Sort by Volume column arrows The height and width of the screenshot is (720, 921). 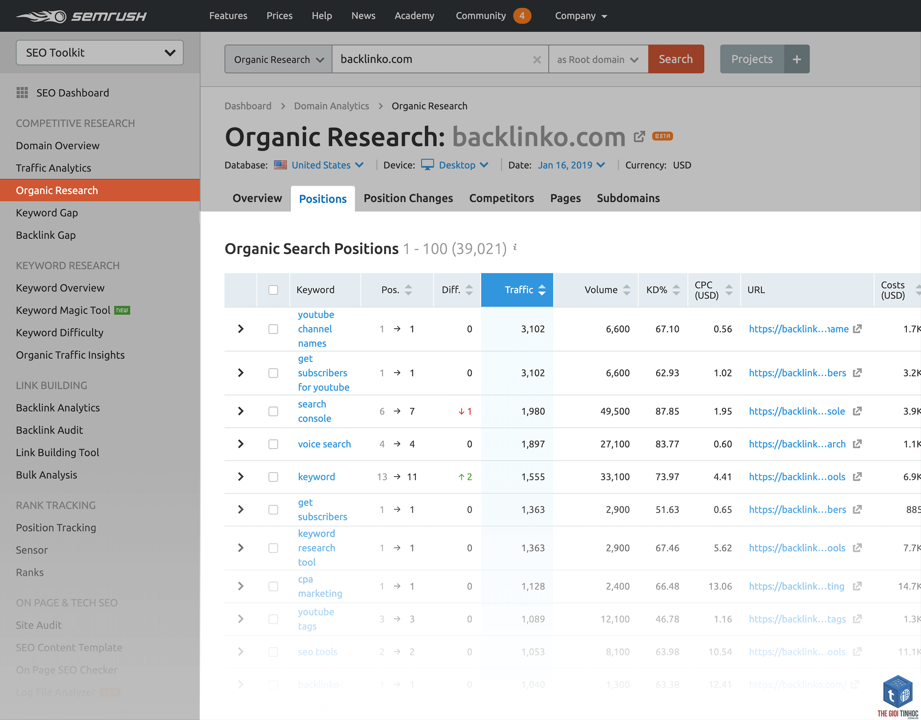tap(627, 289)
